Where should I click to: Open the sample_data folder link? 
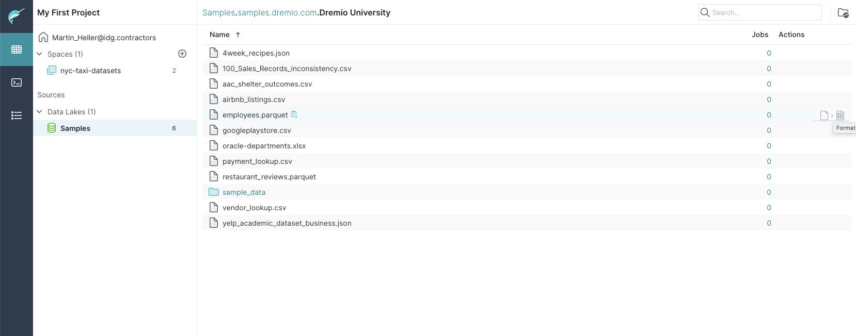pos(244,192)
